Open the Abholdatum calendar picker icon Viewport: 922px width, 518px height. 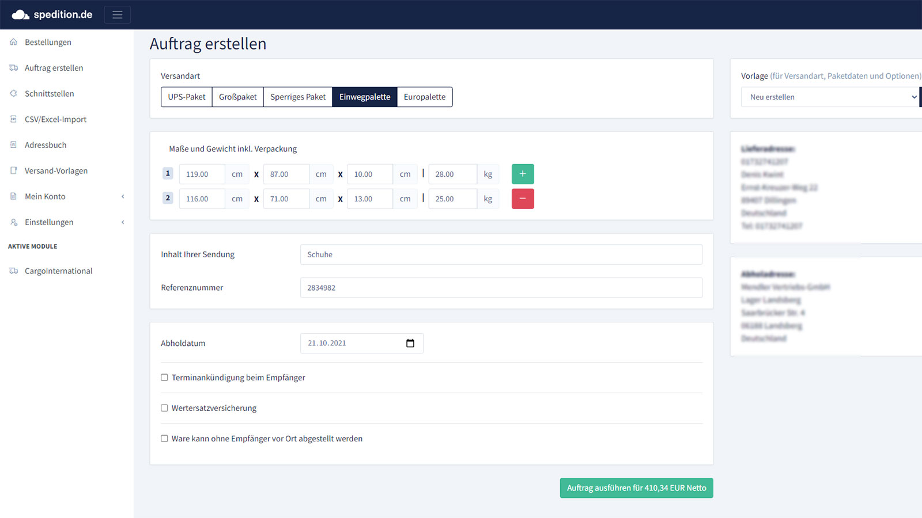click(x=410, y=343)
